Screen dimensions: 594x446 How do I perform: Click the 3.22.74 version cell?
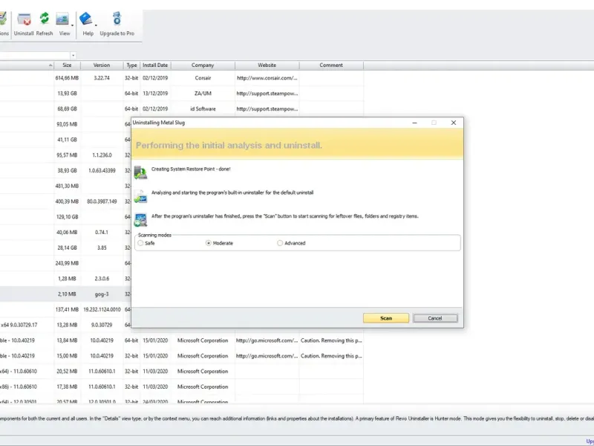click(x=102, y=78)
